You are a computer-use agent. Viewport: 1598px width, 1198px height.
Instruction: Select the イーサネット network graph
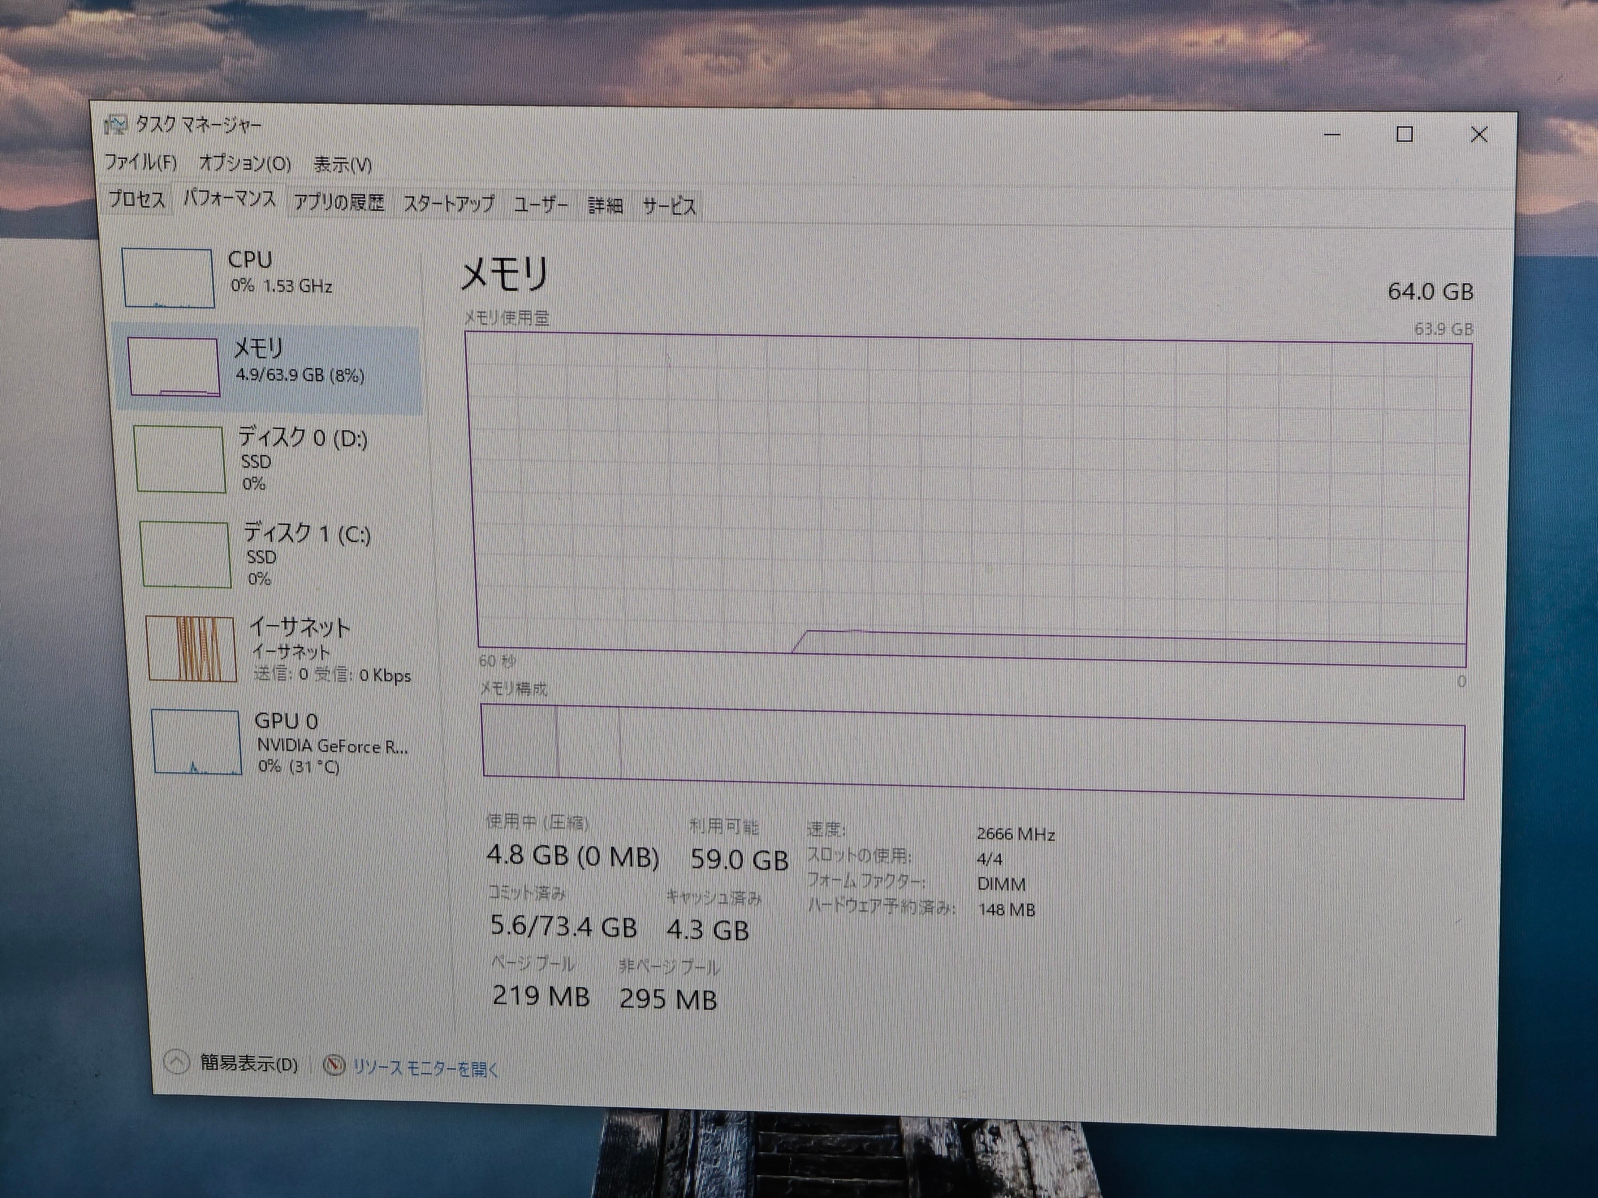pos(191,649)
